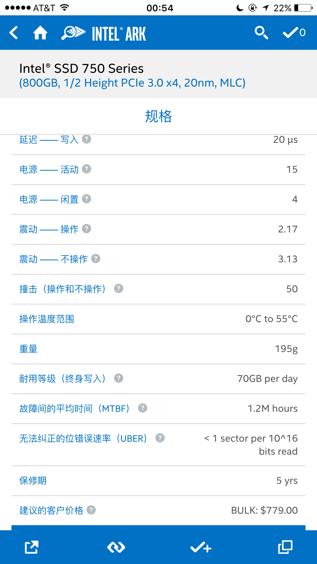Open the 800GB product description link

click(x=132, y=83)
